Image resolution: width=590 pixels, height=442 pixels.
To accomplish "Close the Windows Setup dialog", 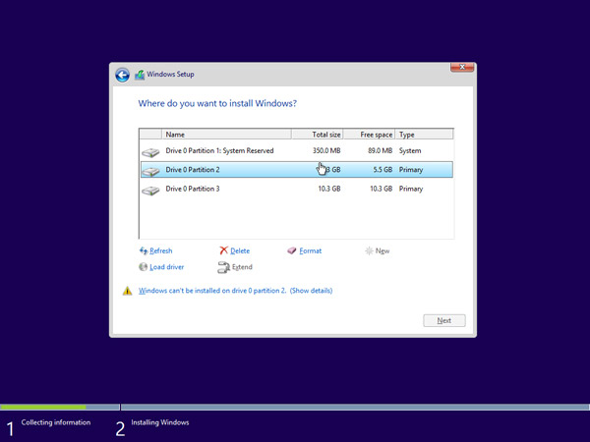I will coord(462,68).
